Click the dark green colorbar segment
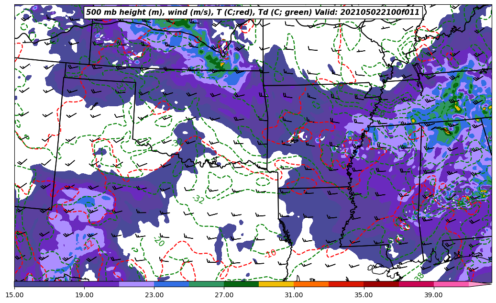 pyautogui.click(x=241, y=284)
